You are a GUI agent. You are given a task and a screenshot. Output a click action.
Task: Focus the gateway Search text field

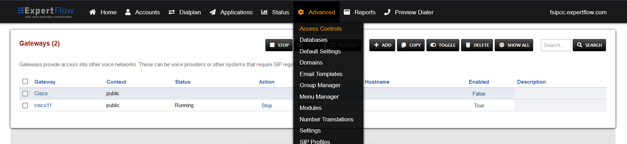click(x=556, y=45)
